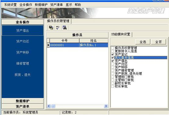Screen dimensions: 169x115
Task: Click the 卡号 column header
Action: click(64, 41)
